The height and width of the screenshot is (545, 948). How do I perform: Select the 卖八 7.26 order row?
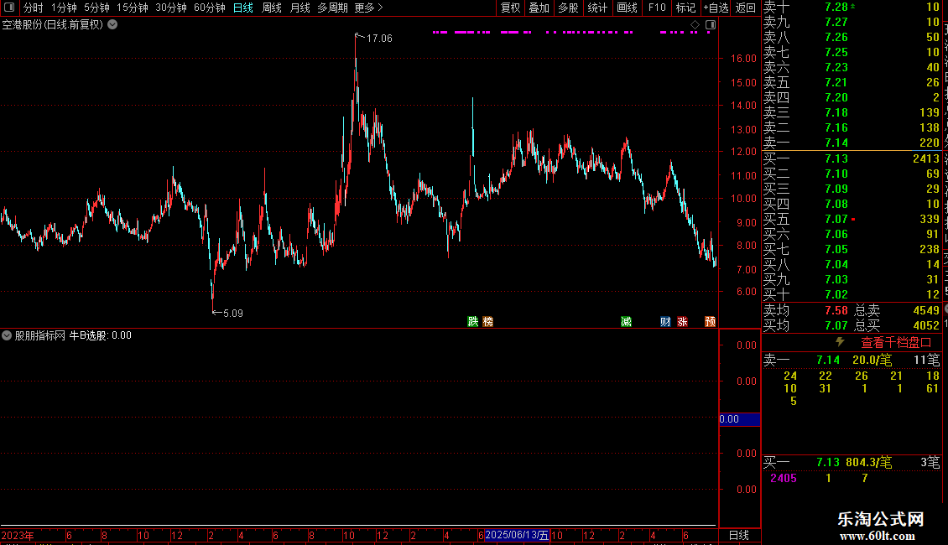coord(852,37)
